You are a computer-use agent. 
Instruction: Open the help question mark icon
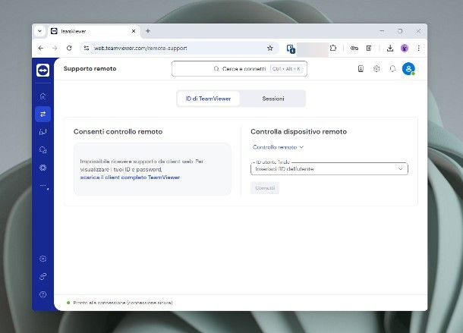click(43, 294)
